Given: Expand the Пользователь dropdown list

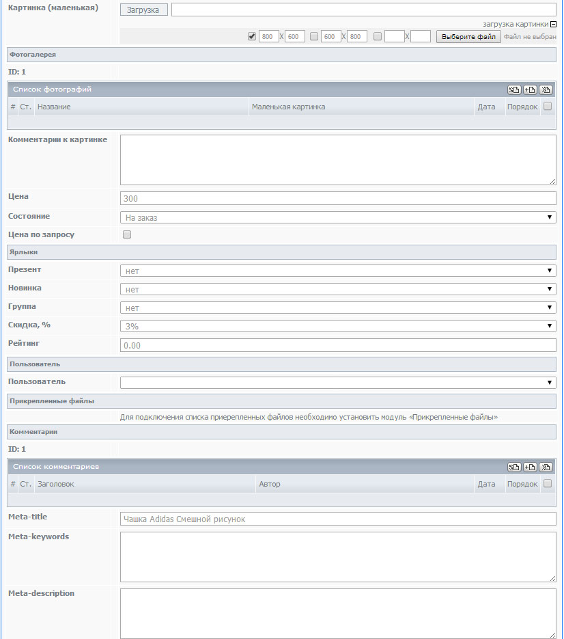Looking at the screenshot, I should pyautogui.click(x=338, y=382).
